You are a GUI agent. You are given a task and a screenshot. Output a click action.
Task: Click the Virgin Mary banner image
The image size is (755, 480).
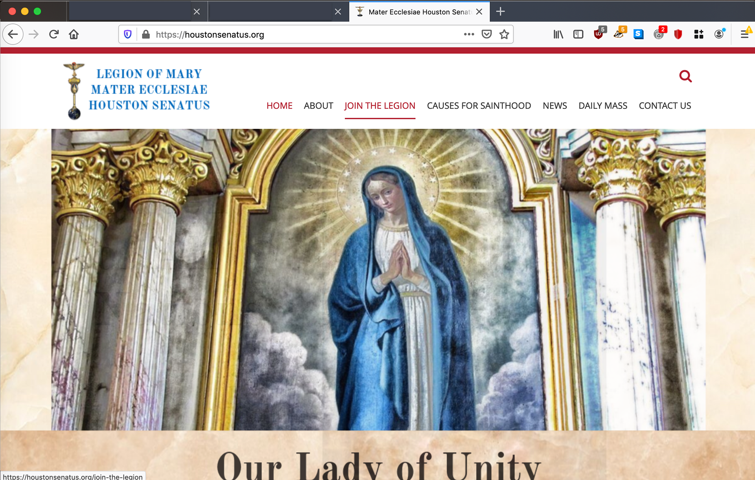point(378,279)
